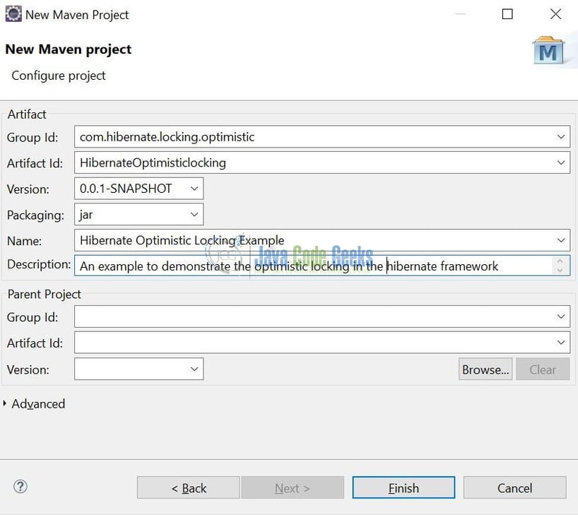Click the Next > button
Image resolution: width=578 pixels, height=515 pixels.
[x=293, y=487]
